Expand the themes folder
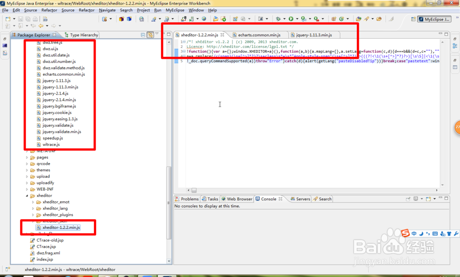The image size is (460, 277). pos(27,170)
